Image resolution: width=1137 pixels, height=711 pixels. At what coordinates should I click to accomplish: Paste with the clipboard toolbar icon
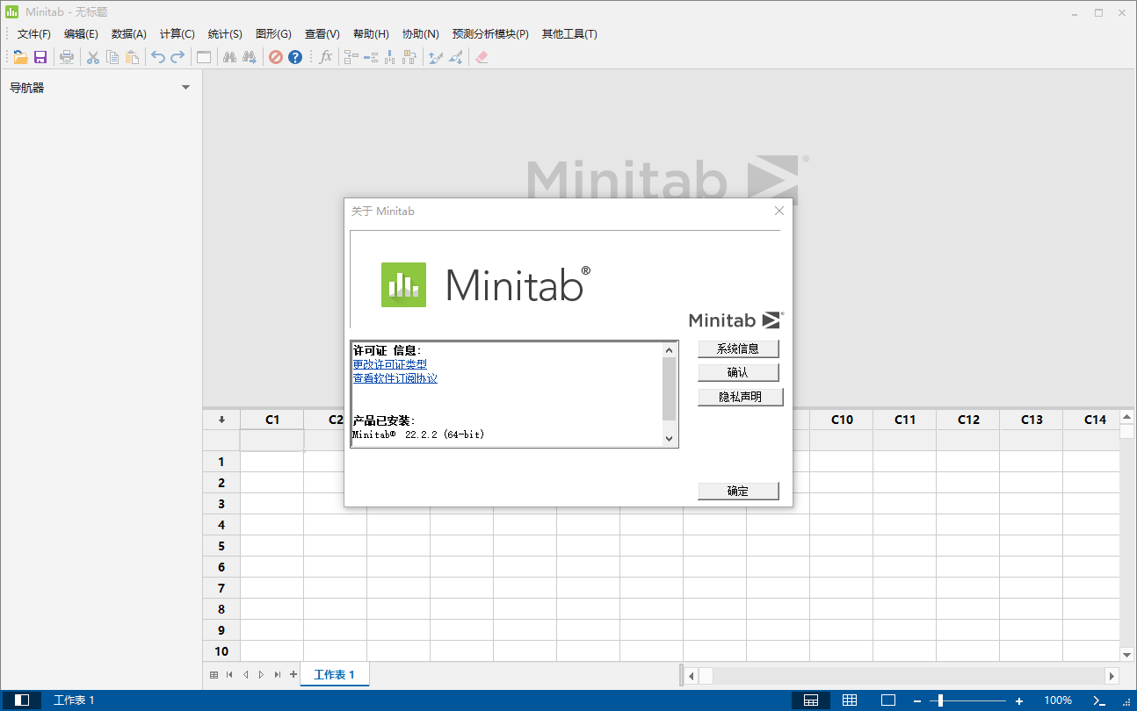(x=133, y=57)
